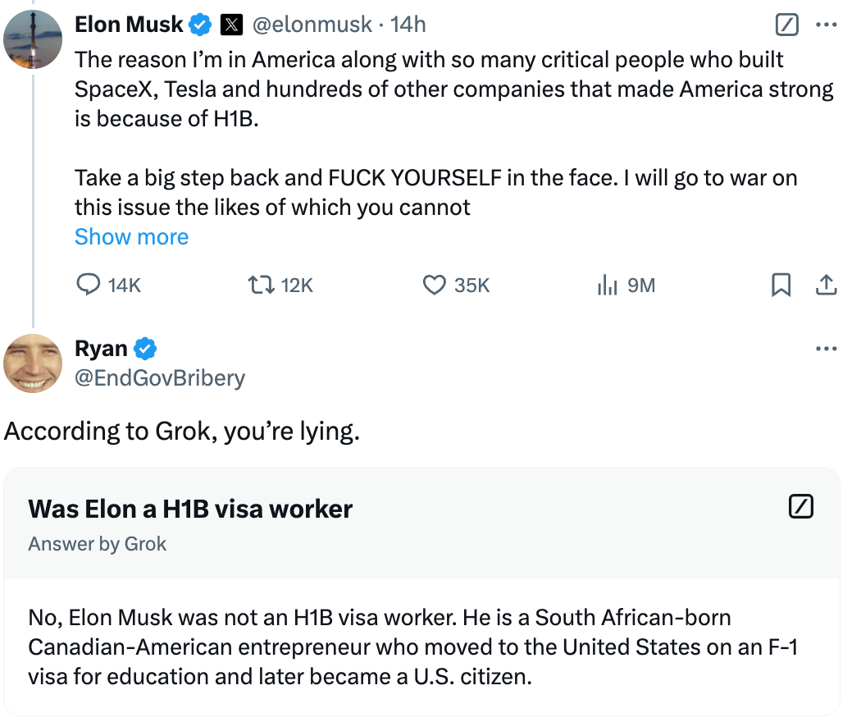Open Ryan's profile avatar

pyautogui.click(x=33, y=363)
